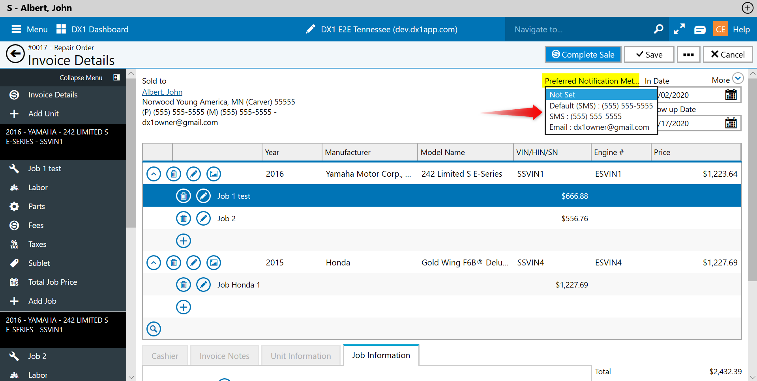This screenshot has height=381, width=757.
Task: Click the Complete Sale button
Action: pos(583,54)
